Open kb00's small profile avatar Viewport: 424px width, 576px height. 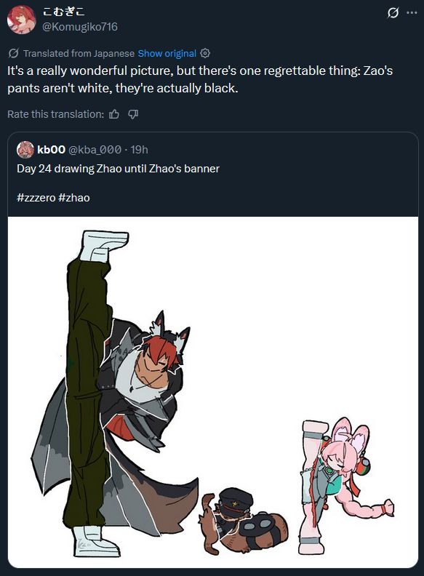(x=25, y=150)
